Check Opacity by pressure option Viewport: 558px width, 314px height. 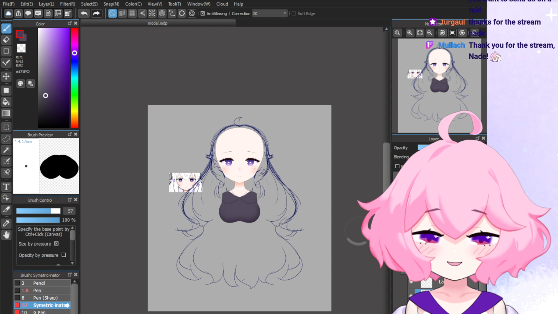pos(64,255)
